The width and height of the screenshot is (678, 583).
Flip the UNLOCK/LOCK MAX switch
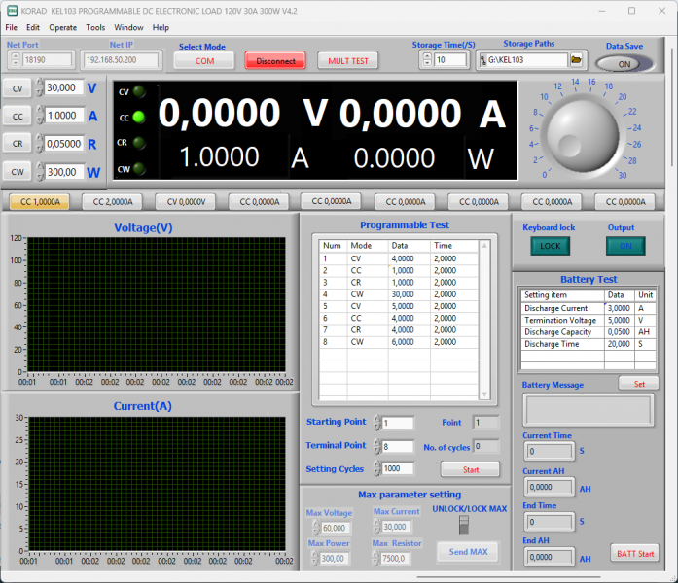pyautogui.click(x=464, y=525)
